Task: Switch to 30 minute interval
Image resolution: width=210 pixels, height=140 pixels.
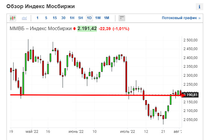Action: click(63, 18)
